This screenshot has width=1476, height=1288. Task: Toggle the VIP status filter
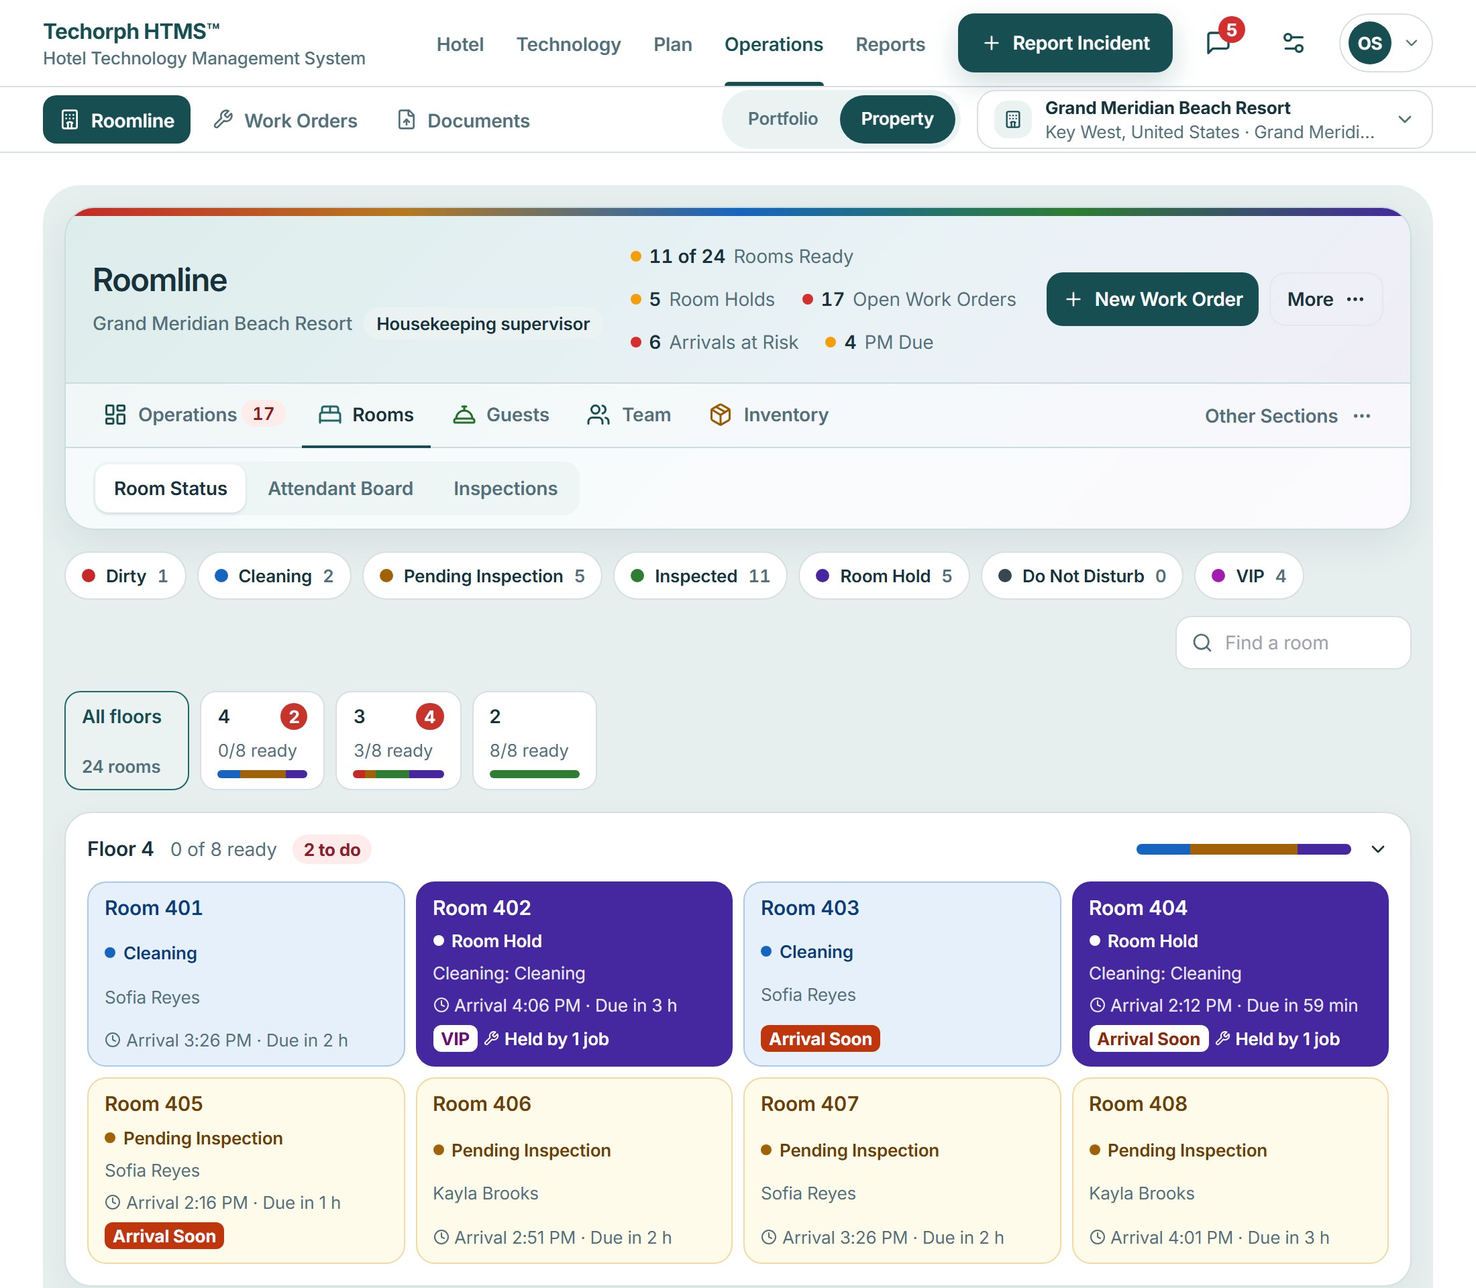[1248, 576]
